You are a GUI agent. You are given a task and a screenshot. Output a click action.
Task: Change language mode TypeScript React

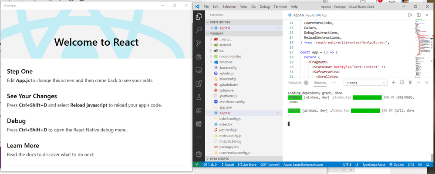pyautogui.click(x=374, y=164)
